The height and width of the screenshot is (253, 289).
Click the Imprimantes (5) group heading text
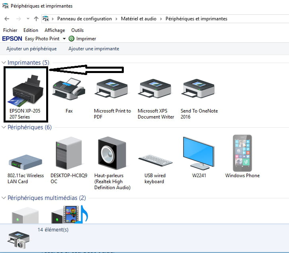pyautogui.click(x=28, y=63)
